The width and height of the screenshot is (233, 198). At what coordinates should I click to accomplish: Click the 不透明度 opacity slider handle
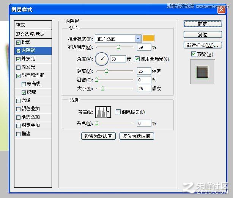point(118,47)
